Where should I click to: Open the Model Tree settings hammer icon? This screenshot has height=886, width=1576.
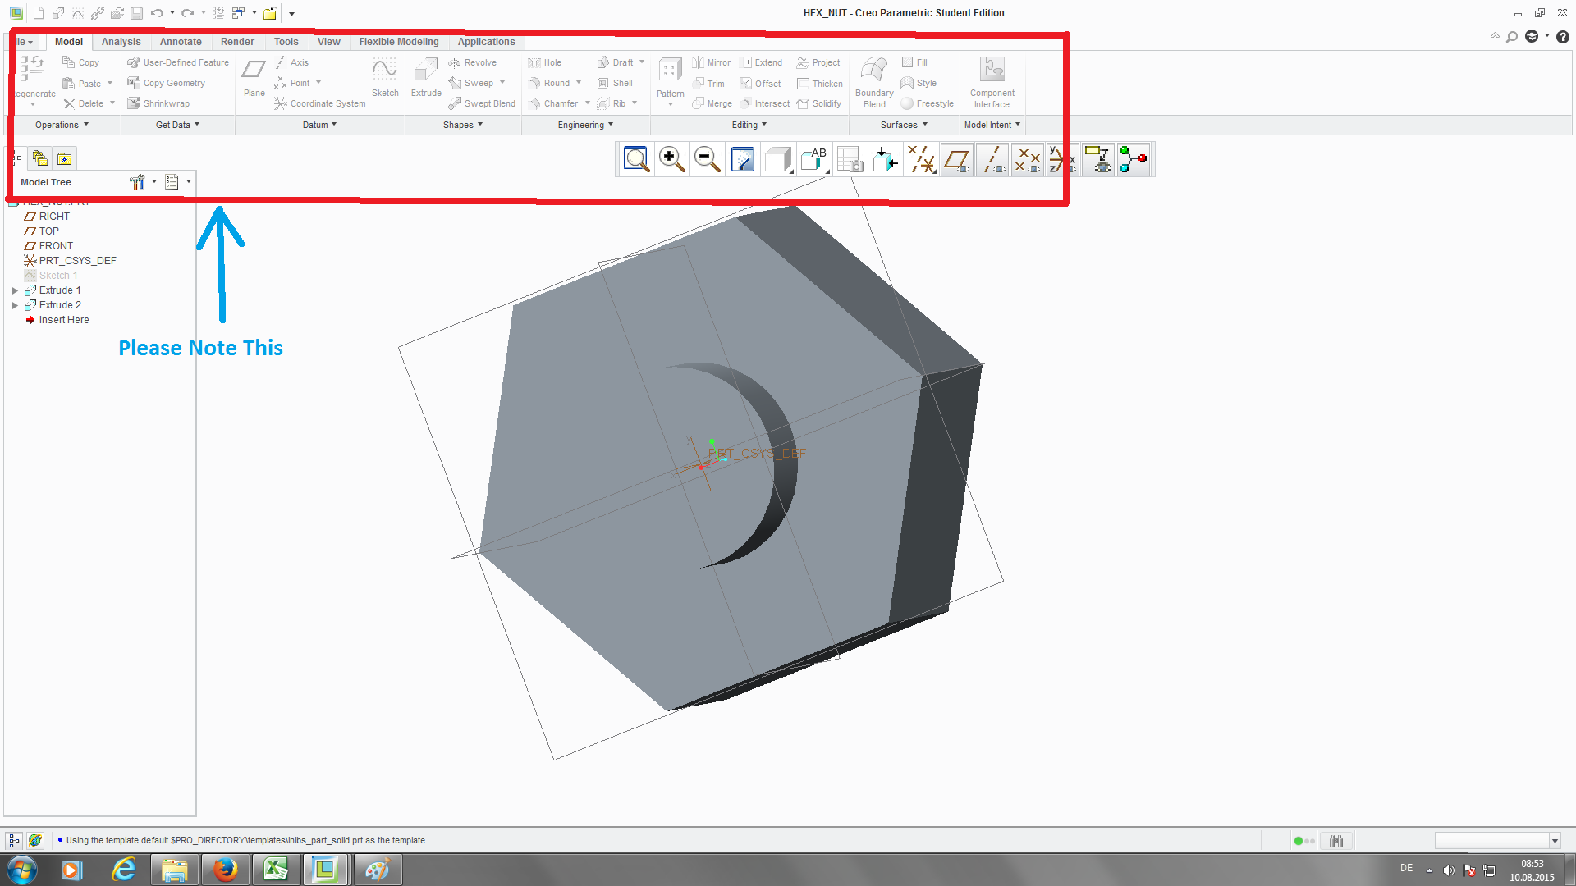(137, 182)
